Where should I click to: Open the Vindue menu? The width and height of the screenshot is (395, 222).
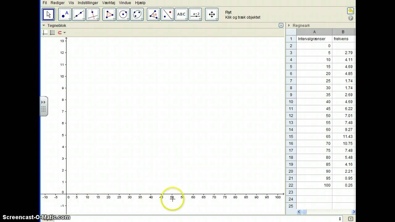125,3
